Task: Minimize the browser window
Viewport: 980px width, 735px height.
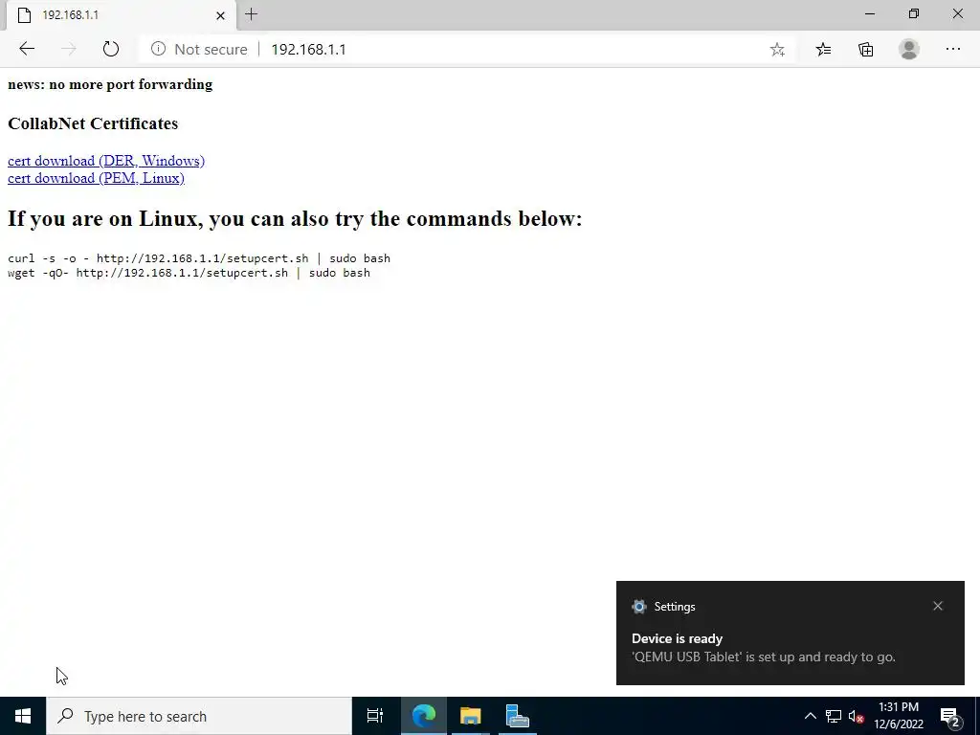Action: 870,13
